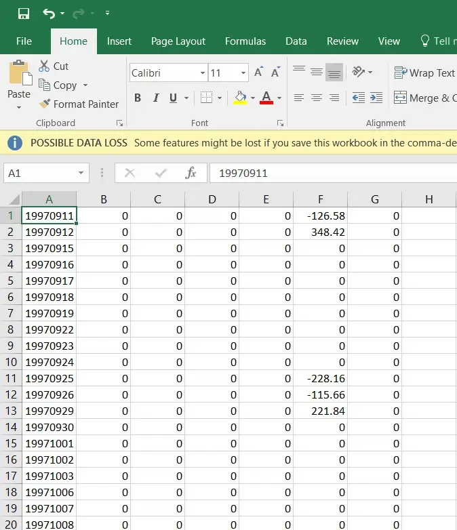The height and width of the screenshot is (530, 457).
Task: Open the Page Layout tab
Action: tap(178, 41)
